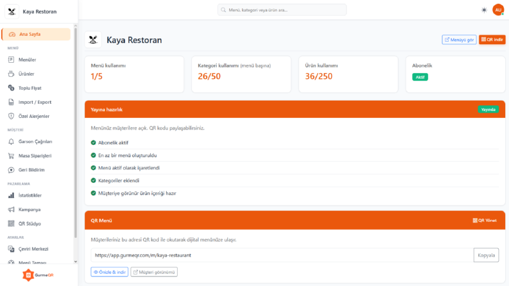Open Geri Bildirim page
The height and width of the screenshot is (286, 509).
pyautogui.click(x=36, y=170)
